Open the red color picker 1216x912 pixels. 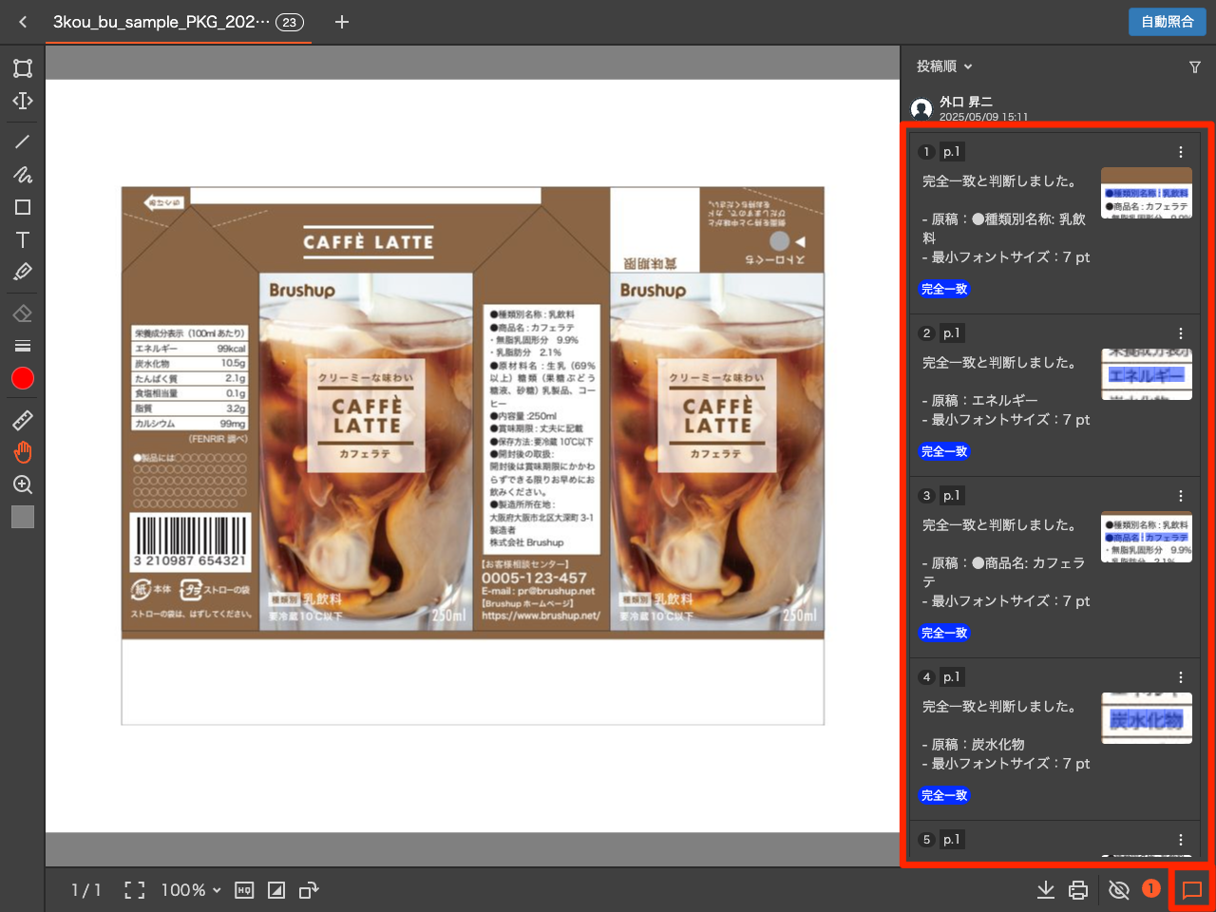[23, 378]
